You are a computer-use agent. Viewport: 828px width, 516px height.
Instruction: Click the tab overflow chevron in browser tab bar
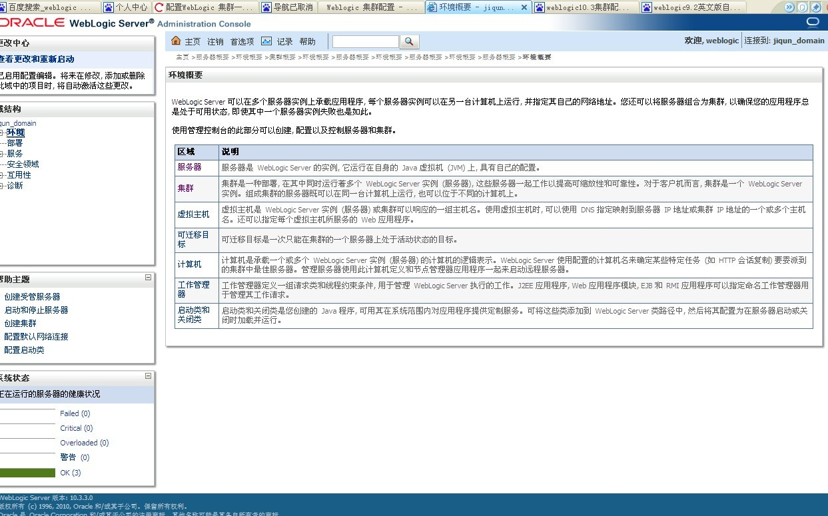click(x=789, y=7)
